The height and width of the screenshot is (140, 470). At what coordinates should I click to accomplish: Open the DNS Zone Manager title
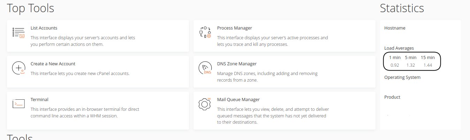(x=237, y=64)
